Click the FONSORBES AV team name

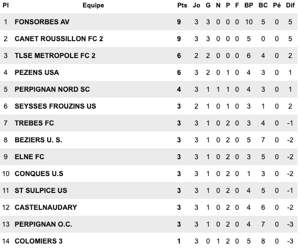pos(42,22)
